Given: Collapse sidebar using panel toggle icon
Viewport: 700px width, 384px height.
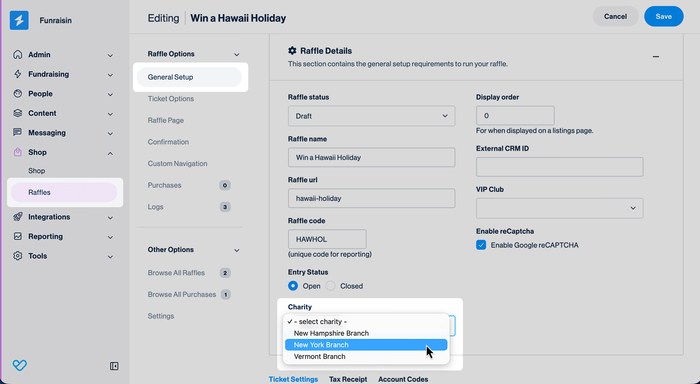Looking at the screenshot, I should coord(114,366).
